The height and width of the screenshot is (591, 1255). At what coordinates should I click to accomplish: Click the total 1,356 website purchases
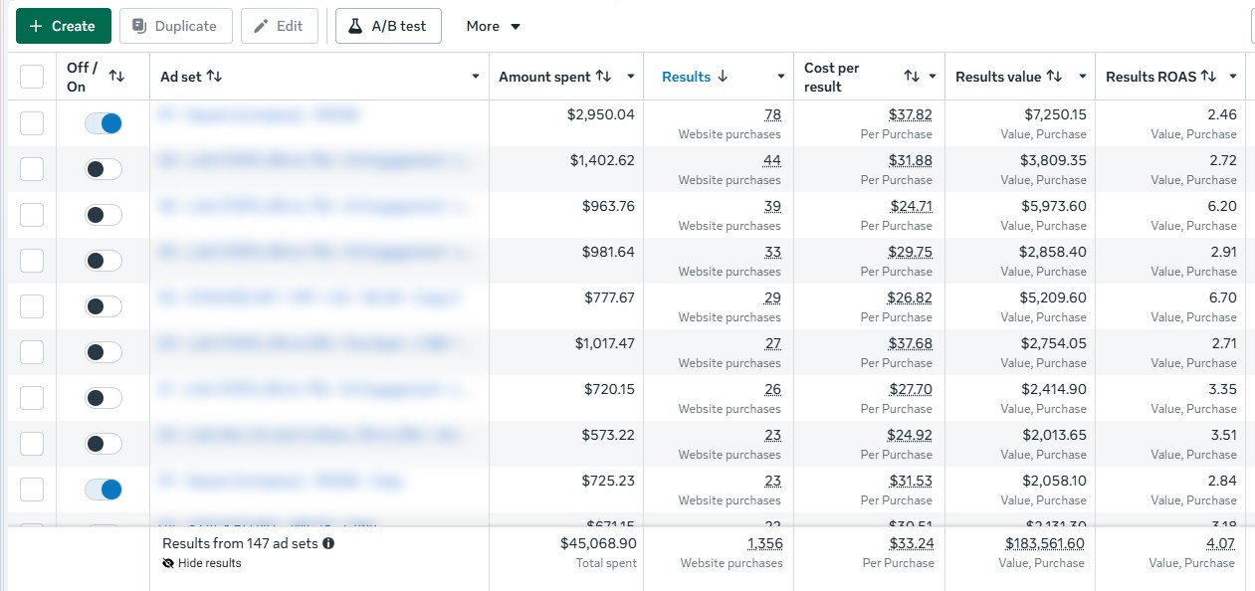(764, 544)
